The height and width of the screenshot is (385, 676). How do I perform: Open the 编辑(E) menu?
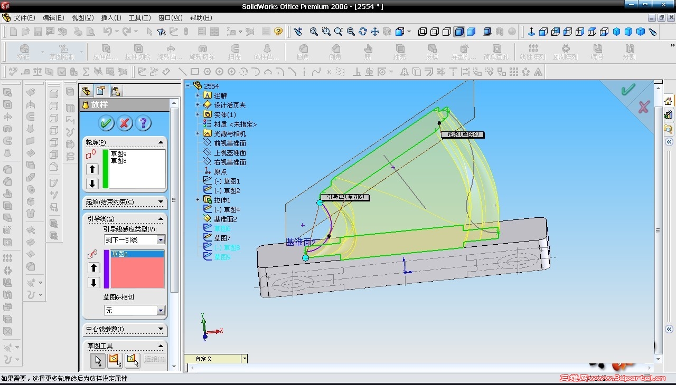[53, 18]
